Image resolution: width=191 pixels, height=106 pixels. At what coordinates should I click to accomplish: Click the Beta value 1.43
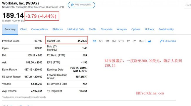[x=85, y=48]
